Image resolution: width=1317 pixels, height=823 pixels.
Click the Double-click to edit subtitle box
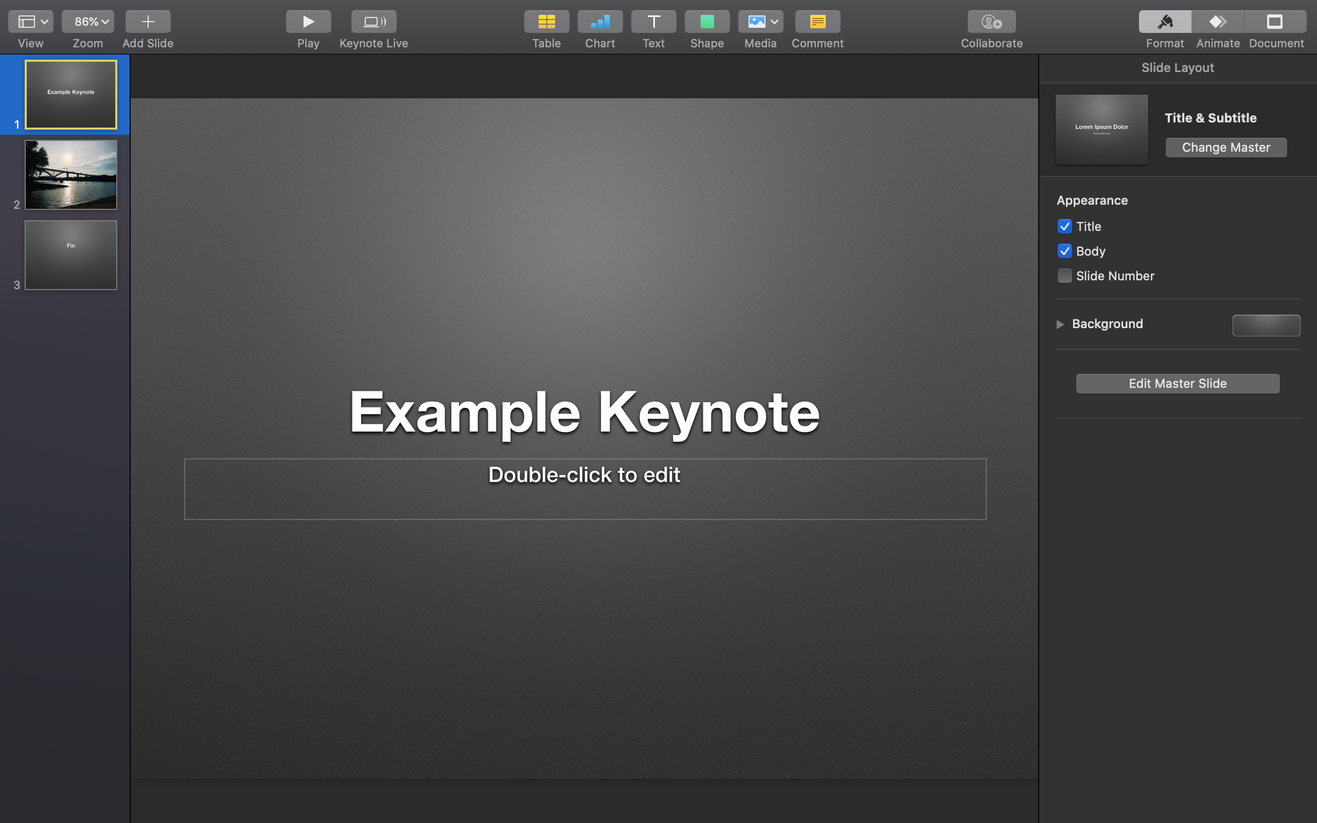[585, 489]
